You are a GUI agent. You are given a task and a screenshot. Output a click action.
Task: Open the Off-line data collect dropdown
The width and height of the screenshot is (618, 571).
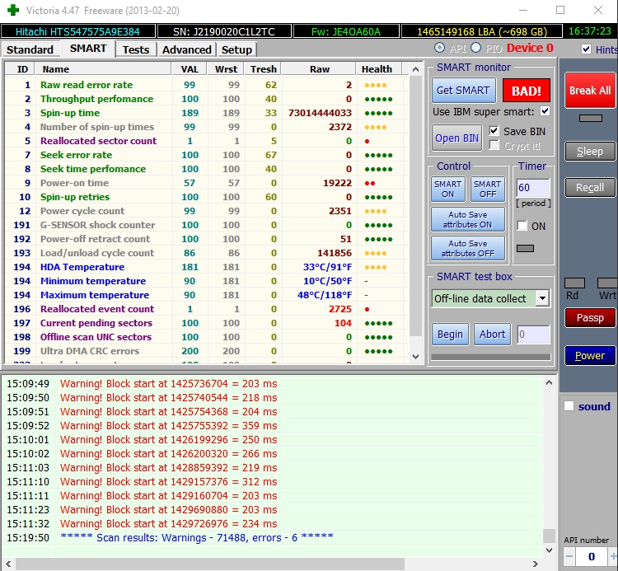click(542, 298)
